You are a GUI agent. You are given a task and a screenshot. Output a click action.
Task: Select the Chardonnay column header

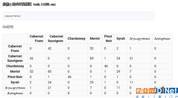click(x=77, y=39)
